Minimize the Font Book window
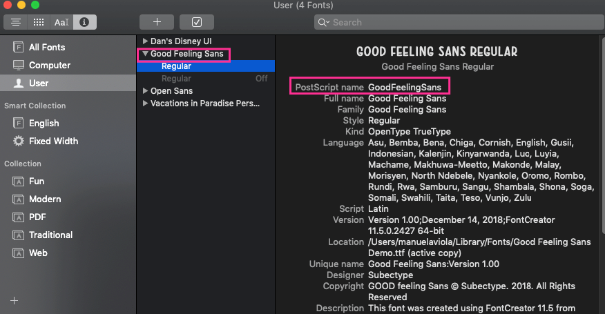605x314 pixels. pyautogui.click(x=21, y=5)
